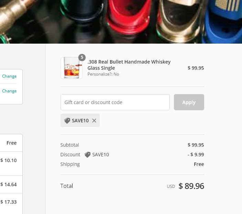242x214 pixels.
Task: Click the total amount $ 89.96
Action: point(191,186)
